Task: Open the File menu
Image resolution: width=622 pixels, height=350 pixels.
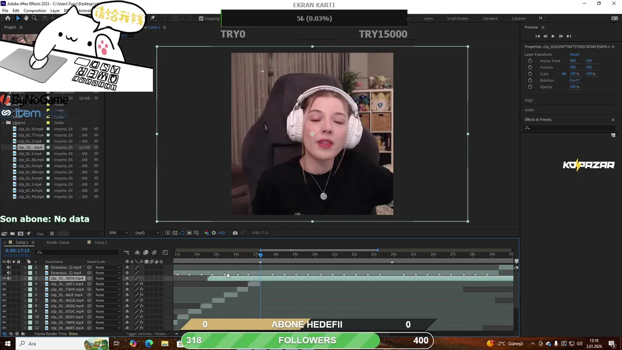Action: 5,11
